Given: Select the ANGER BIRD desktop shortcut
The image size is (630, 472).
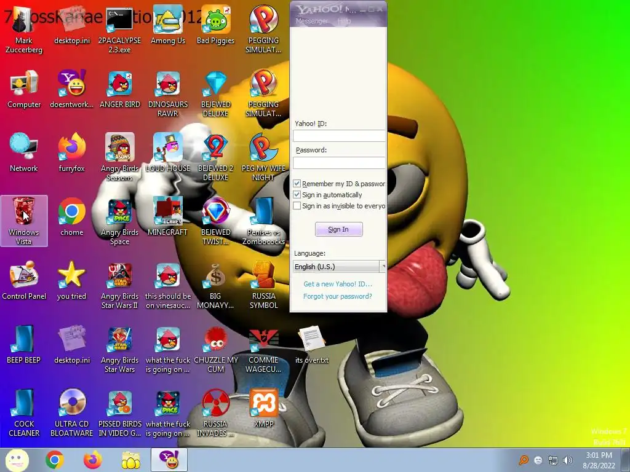Looking at the screenshot, I should 120,89.
